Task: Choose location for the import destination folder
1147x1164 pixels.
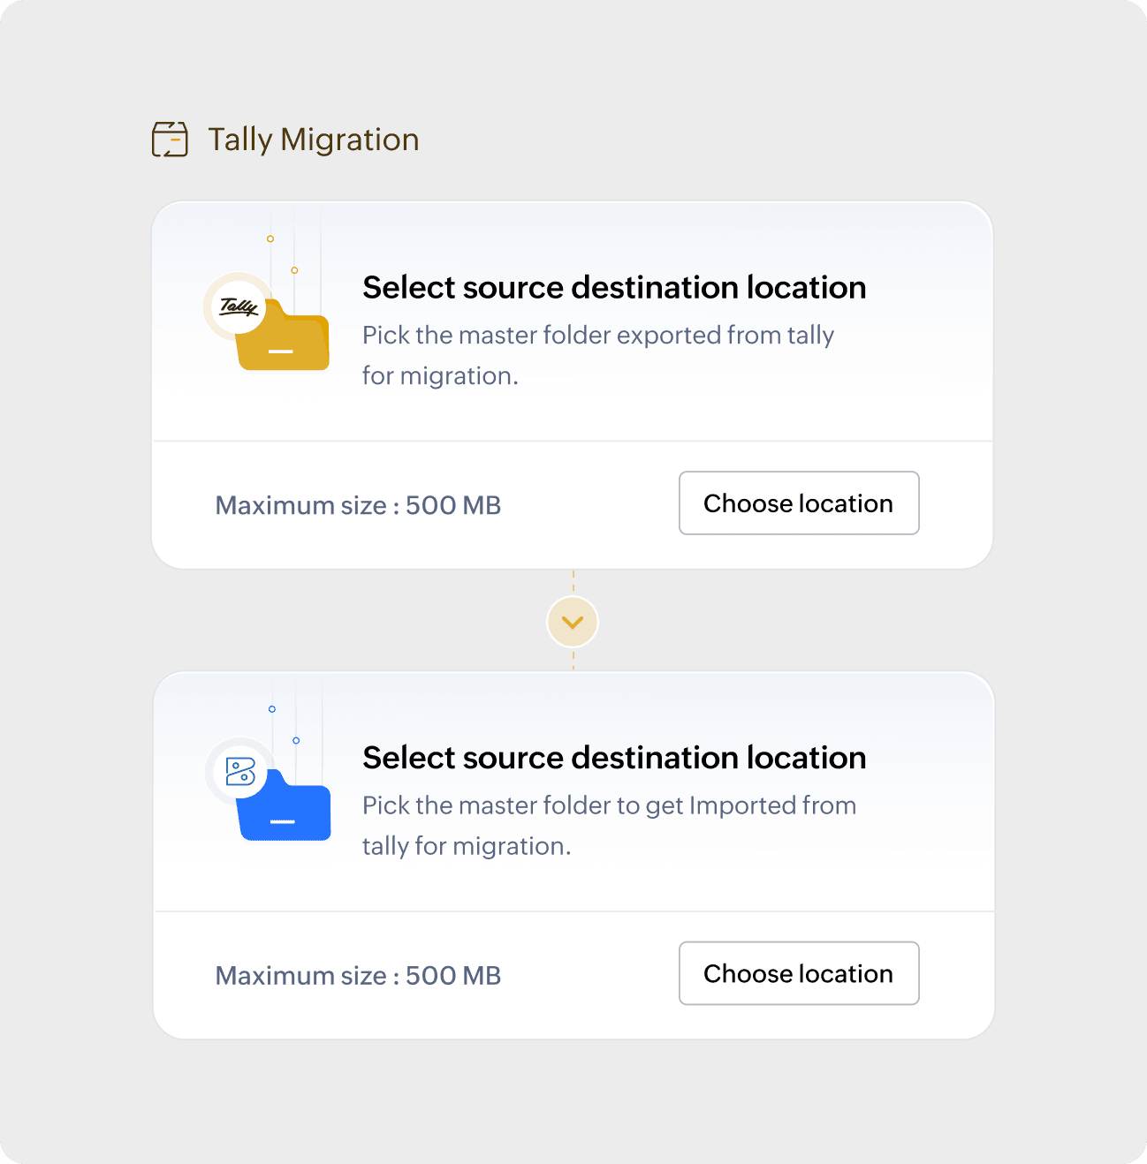Action: coord(798,973)
